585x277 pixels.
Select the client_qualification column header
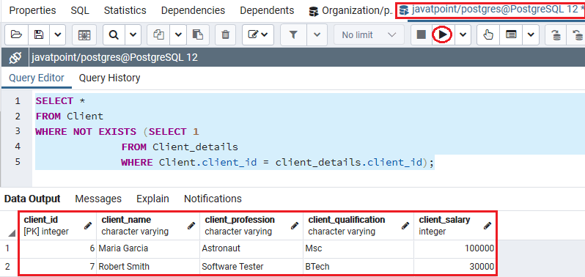click(x=358, y=226)
